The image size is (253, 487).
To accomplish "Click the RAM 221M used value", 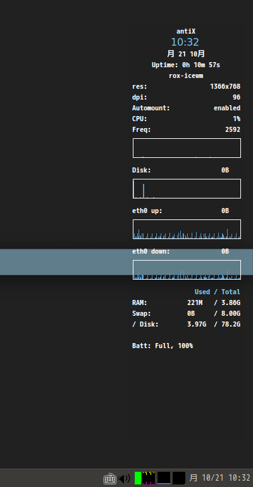I will (195, 302).
